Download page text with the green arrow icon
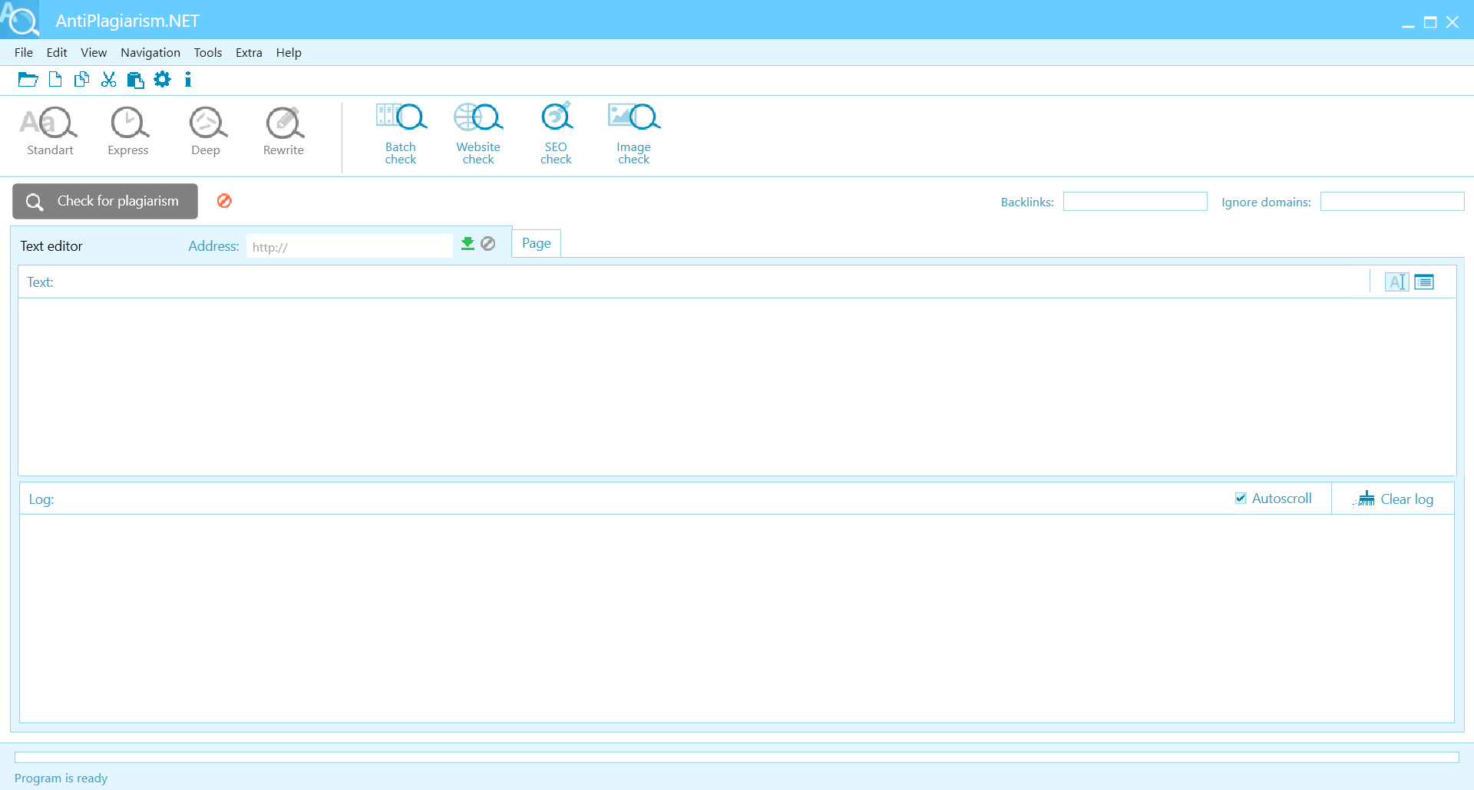Screen dimensions: 1474x790 pyautogui.click(x=468, y=244)
